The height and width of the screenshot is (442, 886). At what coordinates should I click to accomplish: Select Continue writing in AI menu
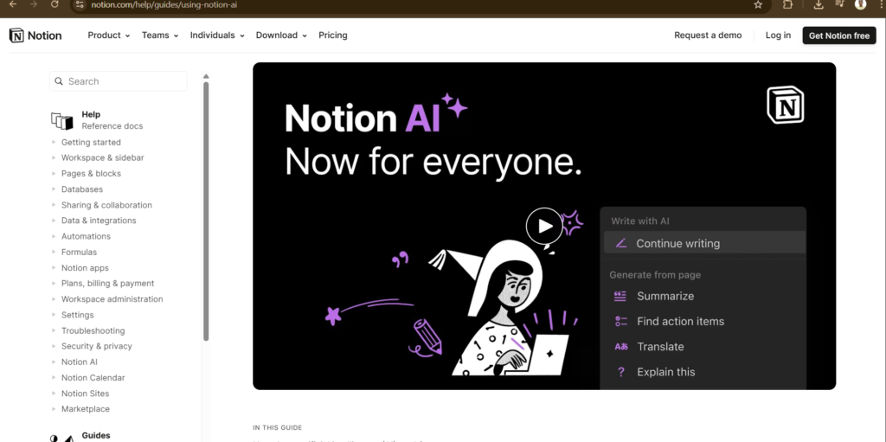coord(704,244)
